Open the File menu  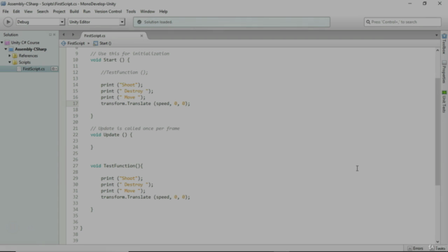click(x=6, y=11)
